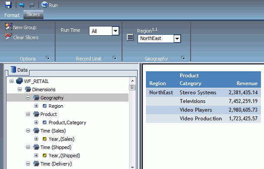
Task: Collapse the Dimensions node
Action: [x=20, y=89]
